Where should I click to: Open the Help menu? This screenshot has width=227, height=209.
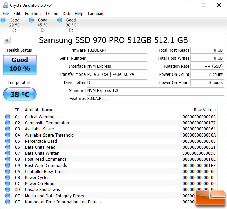click(x=79, y=14)
